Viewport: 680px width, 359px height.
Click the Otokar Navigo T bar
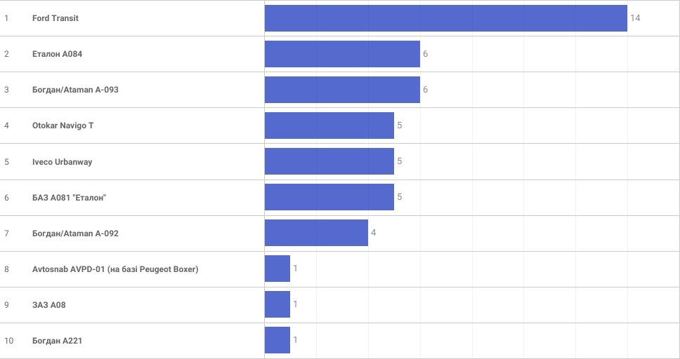(329, 126)
